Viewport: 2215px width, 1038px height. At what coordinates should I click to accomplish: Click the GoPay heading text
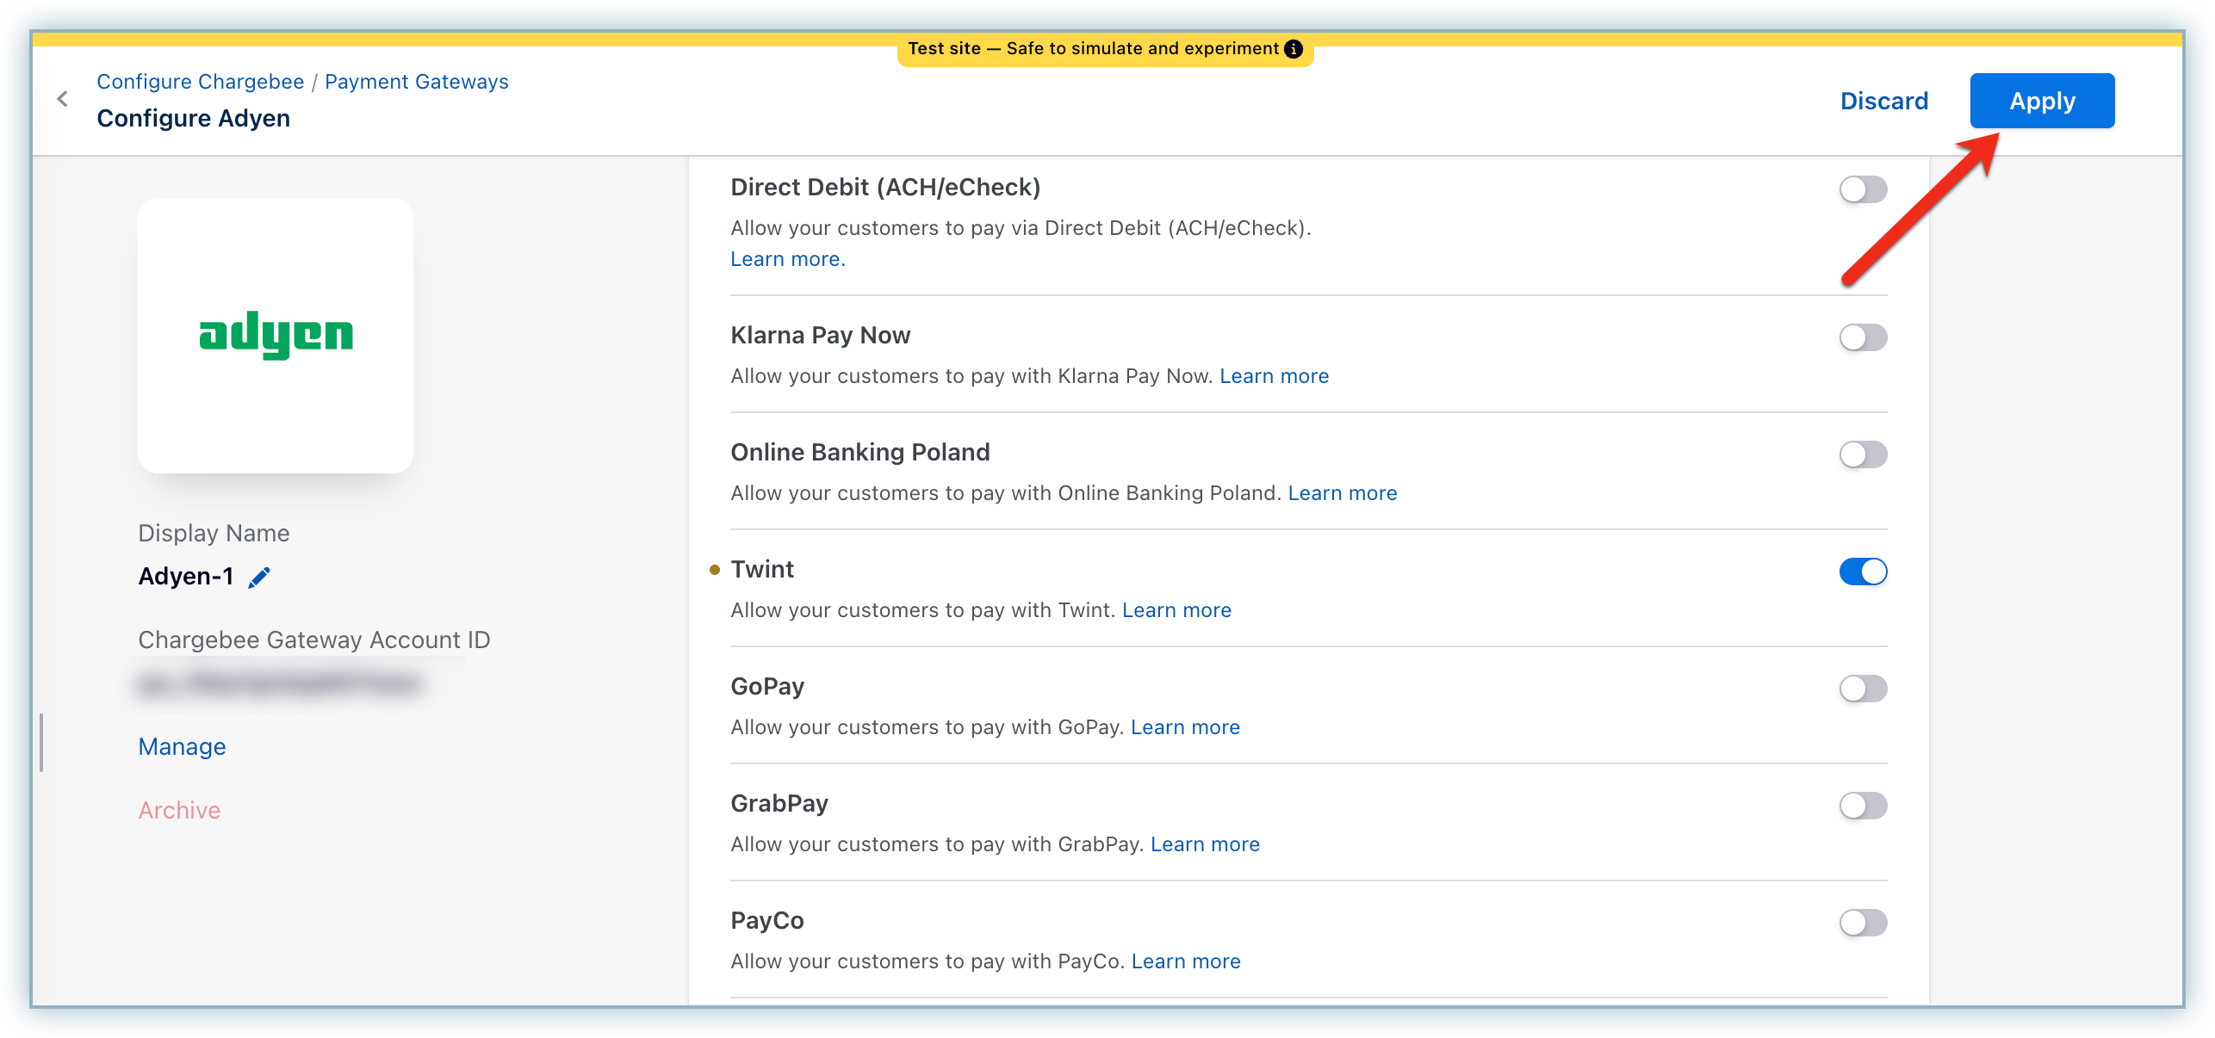pyautogui.click(x=767, y=687)
